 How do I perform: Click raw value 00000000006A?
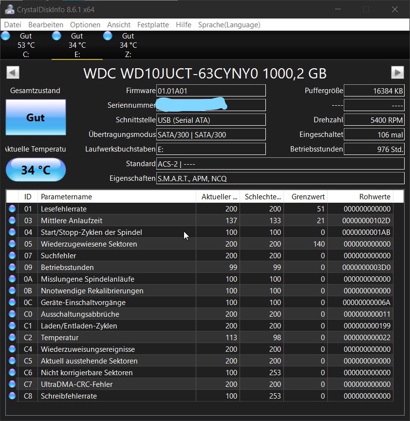point(366,302)
